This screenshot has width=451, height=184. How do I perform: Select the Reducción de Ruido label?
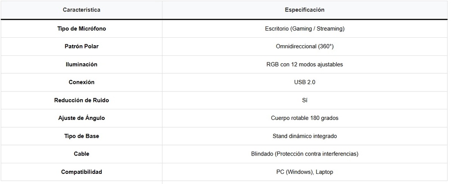point(81,100)
